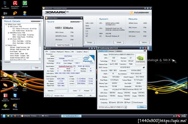Open the 'smart' desktop shortcut
Screen dimensions: 188x124
pos(25,76)
